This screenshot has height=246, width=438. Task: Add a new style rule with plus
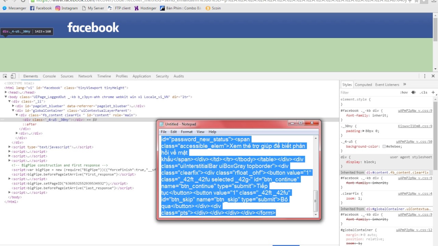tap(433, 92)
